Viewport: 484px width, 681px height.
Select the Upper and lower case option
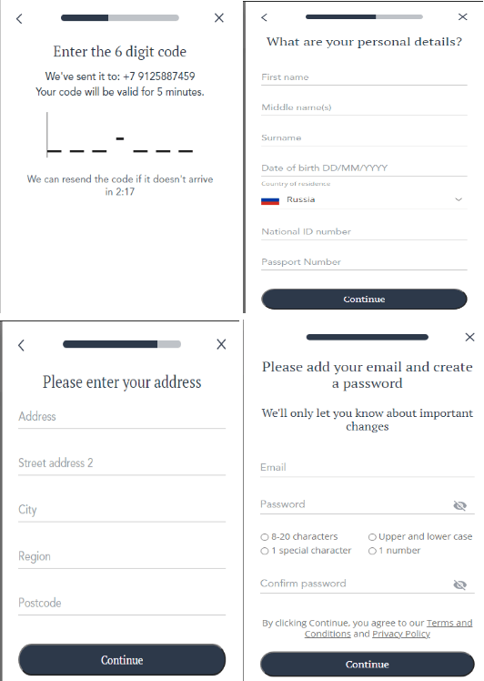[x=372, y=537]
